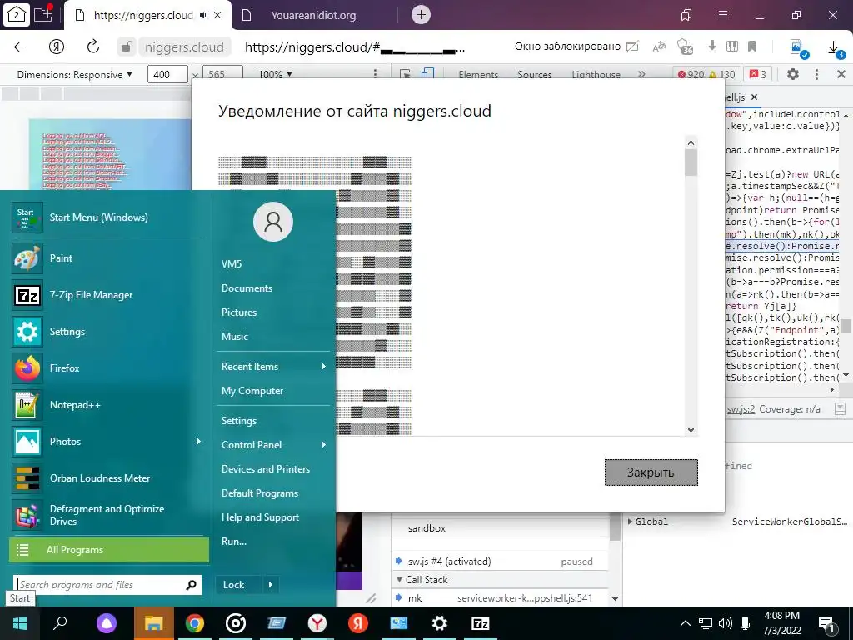The height and width of the screenshot is (640, 853).
Task: Switch to the Sources tab
Action: (x=535, y=74)
